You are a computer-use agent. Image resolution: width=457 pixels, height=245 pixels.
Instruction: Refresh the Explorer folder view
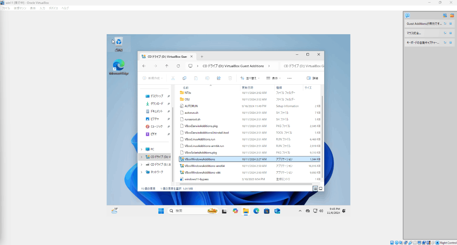[178, 66]
